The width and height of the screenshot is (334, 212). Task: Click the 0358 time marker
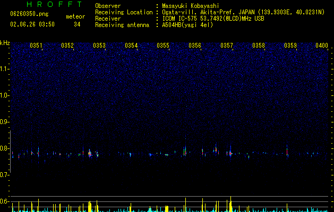[x=259, y=46]
